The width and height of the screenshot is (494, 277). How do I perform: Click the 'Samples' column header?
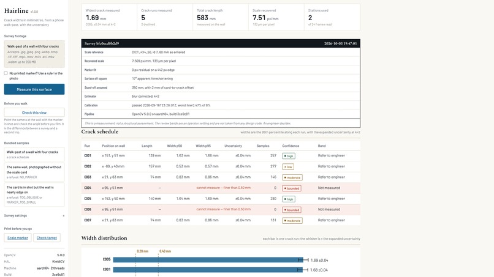point(263,146)
